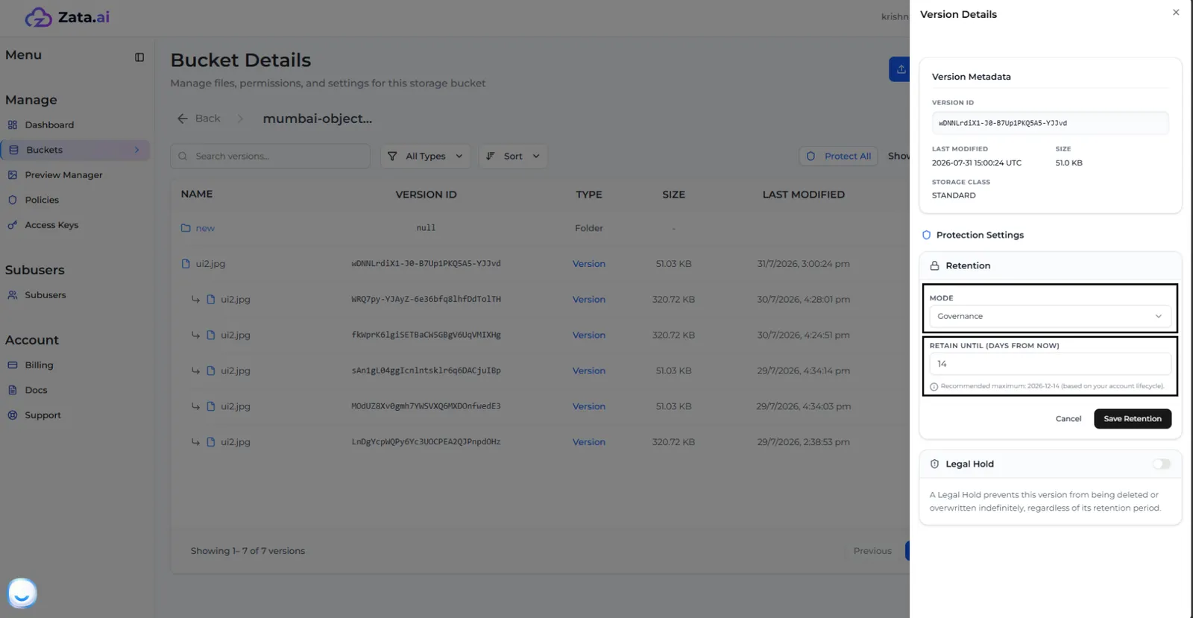This screenshot has width=1193, height=618.
Task: Click the Zata.ai logo
Action: pos(67,17)
